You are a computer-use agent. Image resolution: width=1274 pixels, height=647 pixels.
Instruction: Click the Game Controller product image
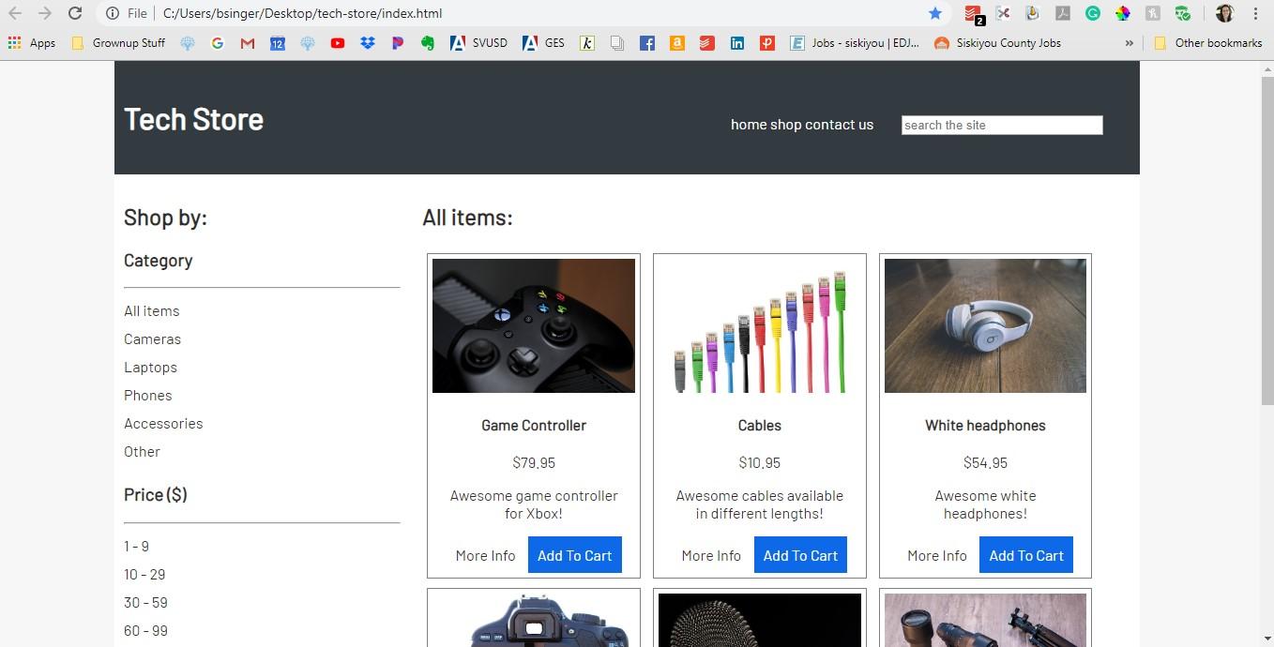tap(534, 325)
